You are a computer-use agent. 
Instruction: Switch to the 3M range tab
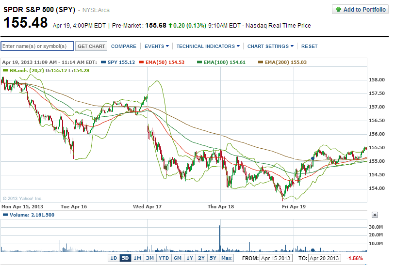[150, 258]
